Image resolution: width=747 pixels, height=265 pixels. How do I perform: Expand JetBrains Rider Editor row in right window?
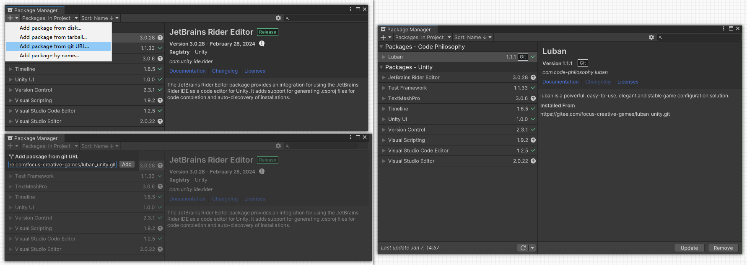click(384, 77)
